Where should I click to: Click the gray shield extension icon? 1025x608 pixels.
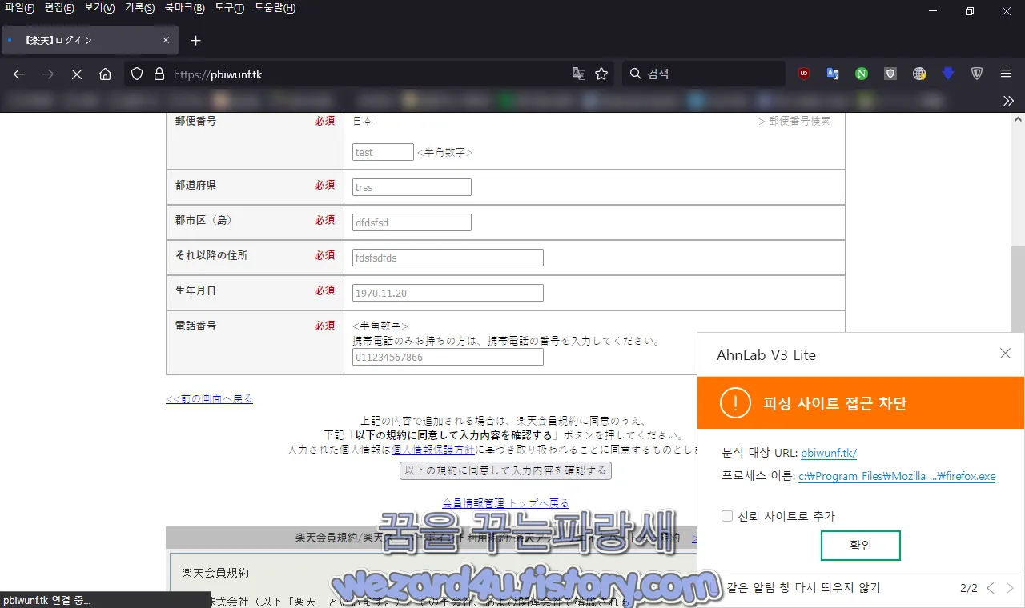coord(890,74)
